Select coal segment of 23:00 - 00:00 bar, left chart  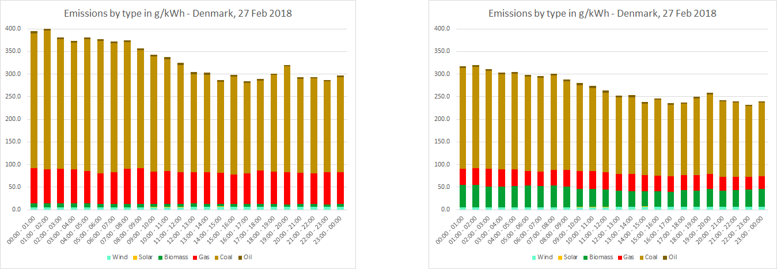tap(340, 124)
